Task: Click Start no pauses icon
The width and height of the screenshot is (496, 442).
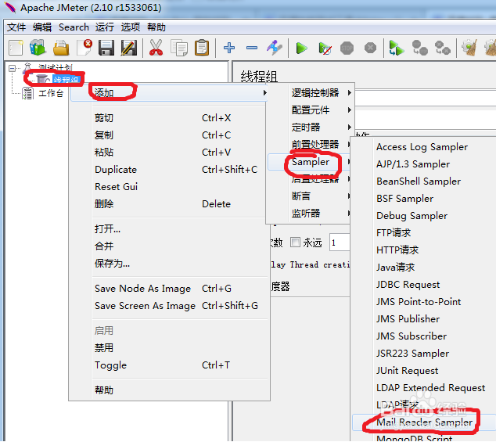Action: tap(325, 48)
